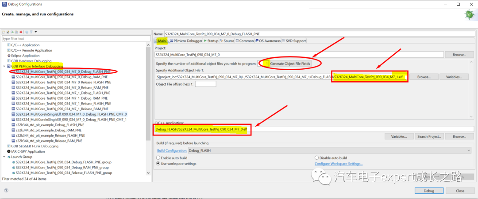Delete selected configuration with red X icon
Viewport: 478px width, 199px height.
click(x=21, y=32)
